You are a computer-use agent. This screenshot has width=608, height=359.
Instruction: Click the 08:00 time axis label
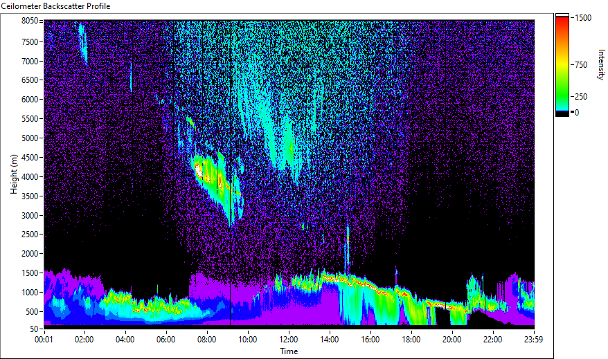[206, 340]
